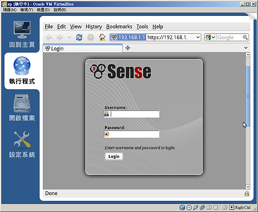The image size is (258, 212).
Task: Open the Edit menu
Action: coord(61,27)
